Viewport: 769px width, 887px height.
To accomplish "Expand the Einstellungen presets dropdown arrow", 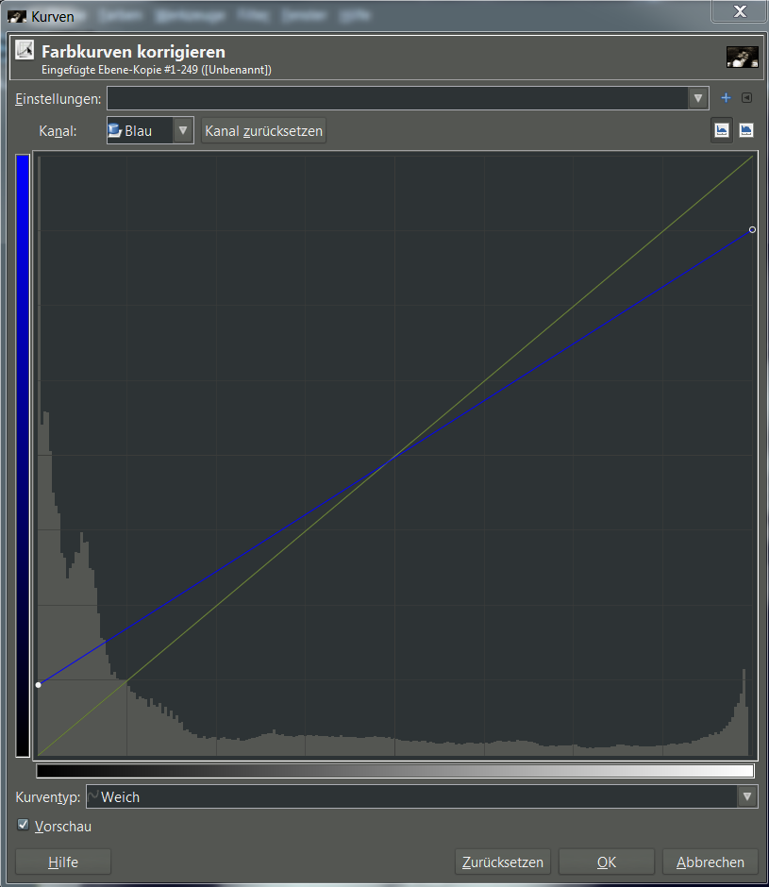I will pyautogui.click(x=698, y=98).
